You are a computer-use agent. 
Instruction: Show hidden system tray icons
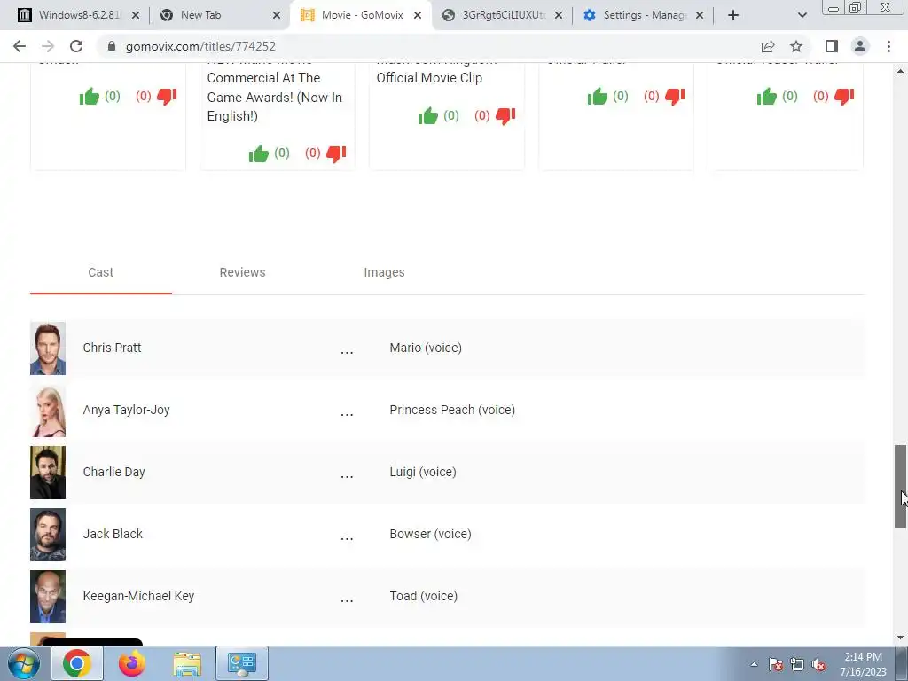coord(754,665)
